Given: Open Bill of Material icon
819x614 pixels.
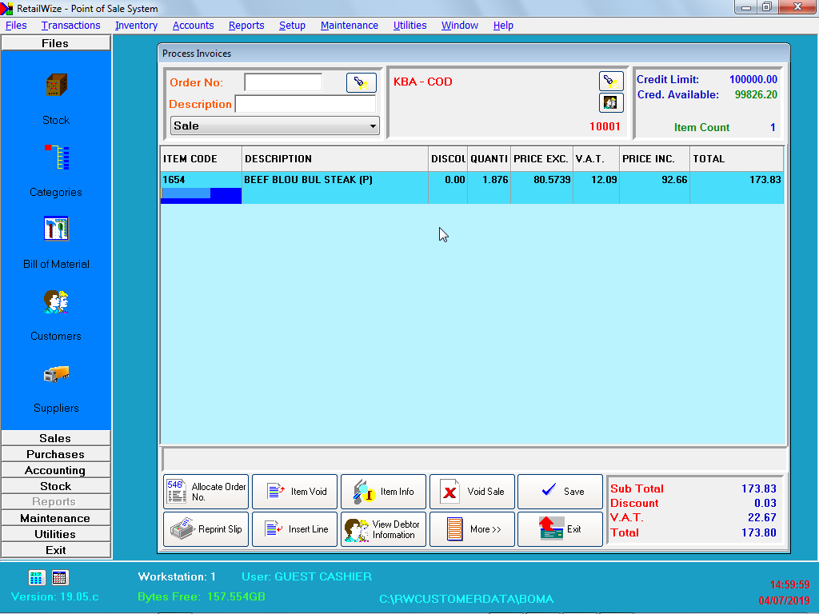Looking at the screenshot, I should point(56,229).
